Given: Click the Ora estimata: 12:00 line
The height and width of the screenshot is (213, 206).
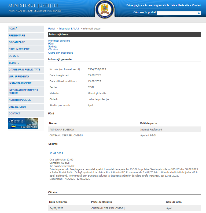Looking at the screenshot, I should [x=61, y=160].
